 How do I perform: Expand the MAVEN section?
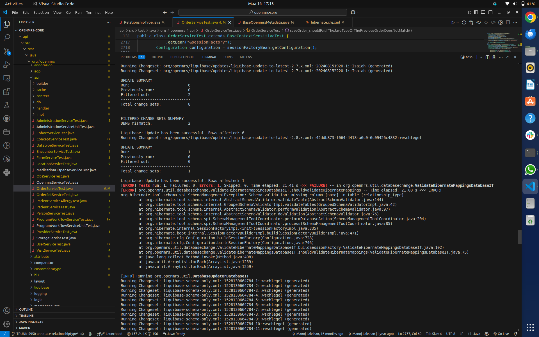pos(64,328)
